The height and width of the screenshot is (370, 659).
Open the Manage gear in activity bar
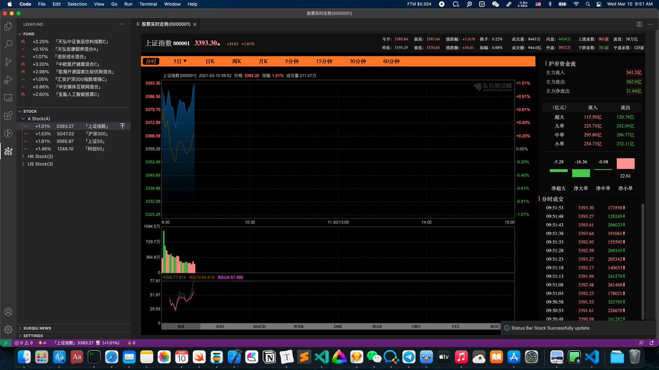coord(8,329)
